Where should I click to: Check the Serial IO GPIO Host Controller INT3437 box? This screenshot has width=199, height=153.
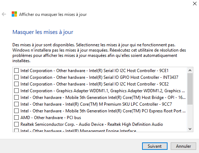[x=16, y=77]
